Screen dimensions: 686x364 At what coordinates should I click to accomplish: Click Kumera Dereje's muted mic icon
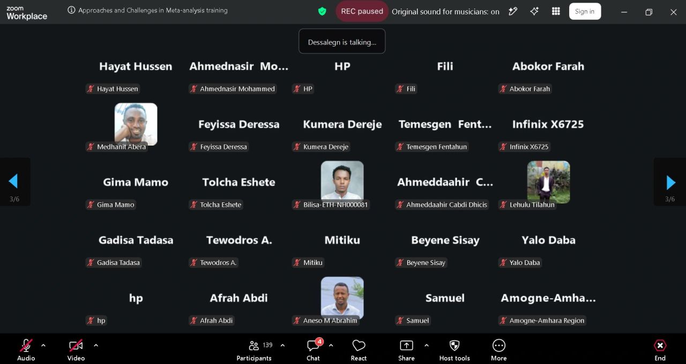coord(297,147)
